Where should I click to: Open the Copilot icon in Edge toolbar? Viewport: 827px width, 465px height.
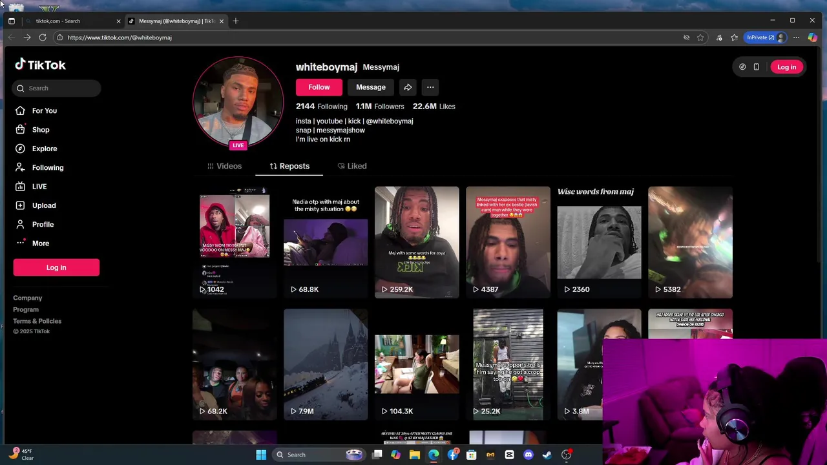click(x=812, y=37)
